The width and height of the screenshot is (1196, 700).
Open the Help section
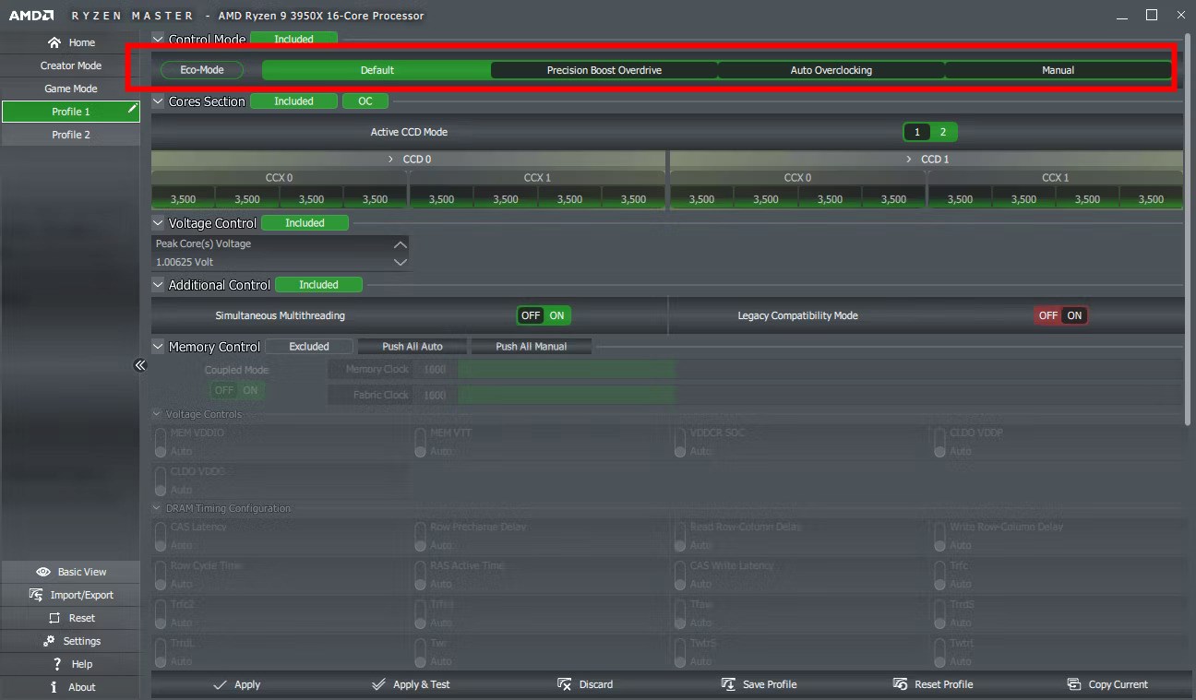click(71, 664)
